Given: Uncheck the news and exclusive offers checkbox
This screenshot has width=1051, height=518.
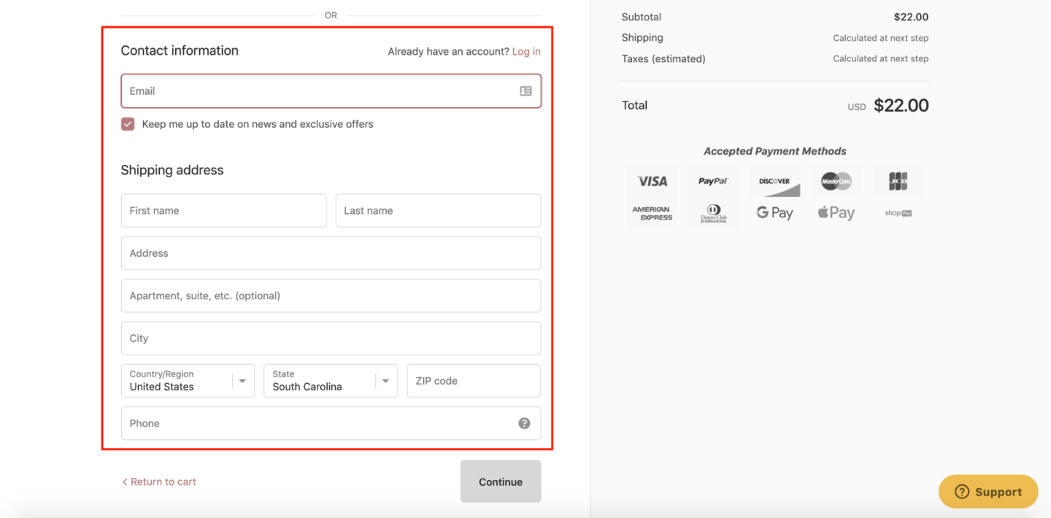Looking at the screenshot, I should tap(128, 124).
